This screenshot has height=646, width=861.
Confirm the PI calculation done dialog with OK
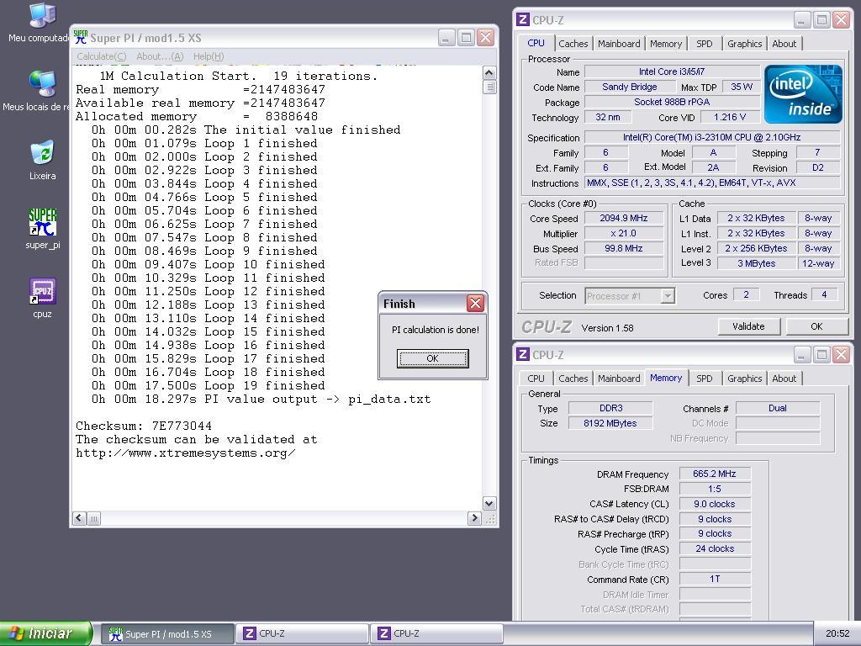433,358
